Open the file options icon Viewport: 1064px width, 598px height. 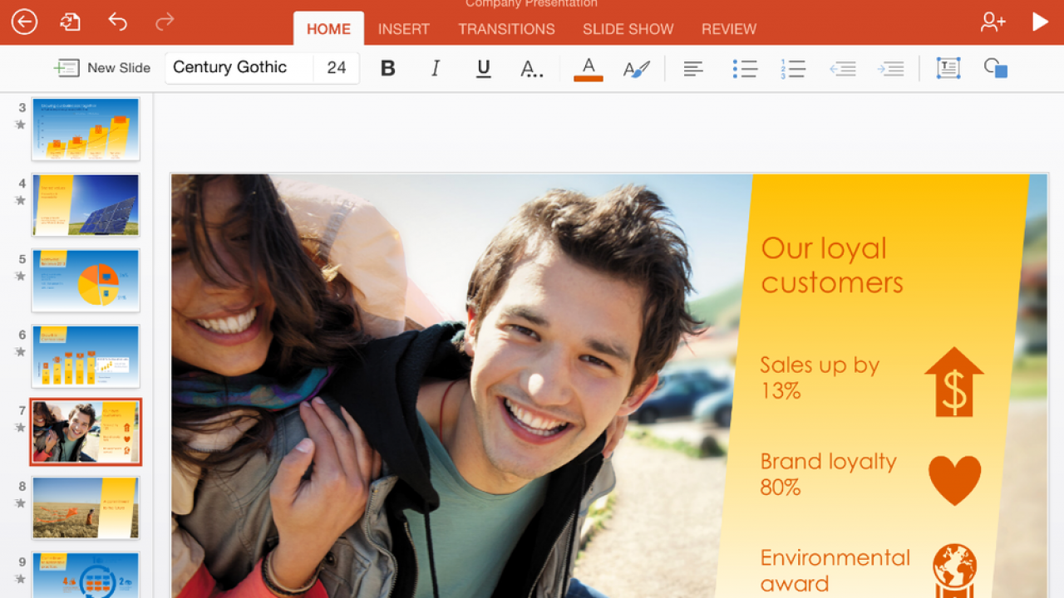(71, 22)
